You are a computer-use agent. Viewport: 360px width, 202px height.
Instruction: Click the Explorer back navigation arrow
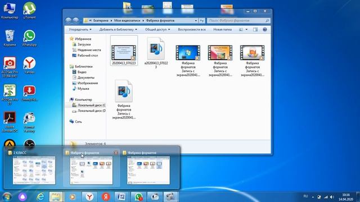coord(68,20)
